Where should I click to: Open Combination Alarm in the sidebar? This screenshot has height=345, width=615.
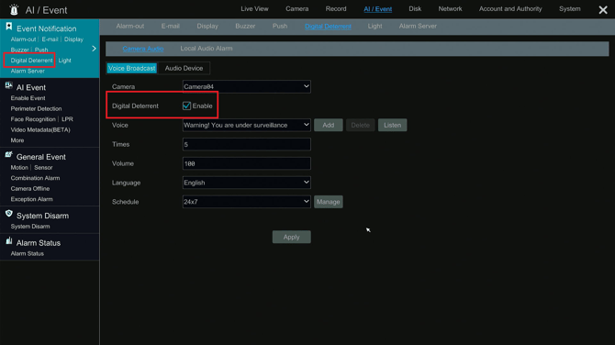point(35,178)
